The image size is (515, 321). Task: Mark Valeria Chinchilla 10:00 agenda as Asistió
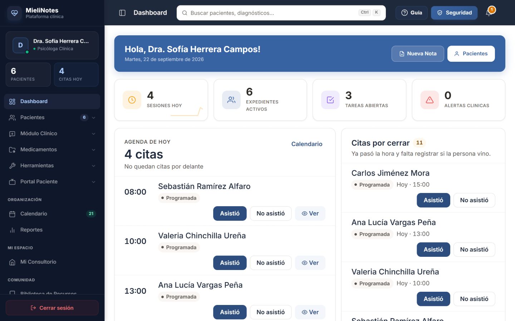[230, 263]
